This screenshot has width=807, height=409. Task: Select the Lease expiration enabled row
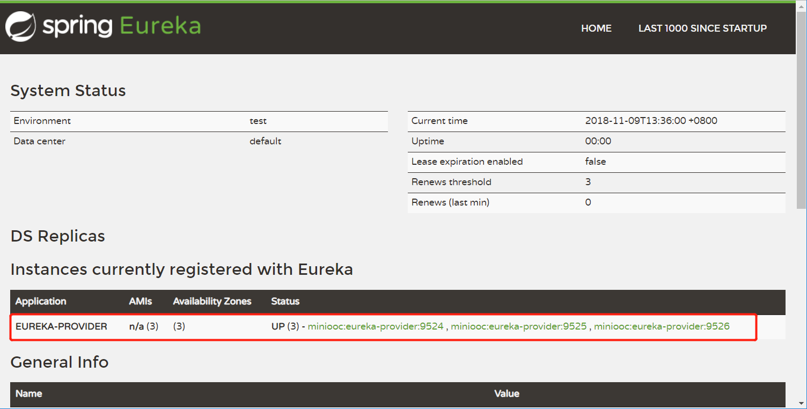(x=467, y=162)
